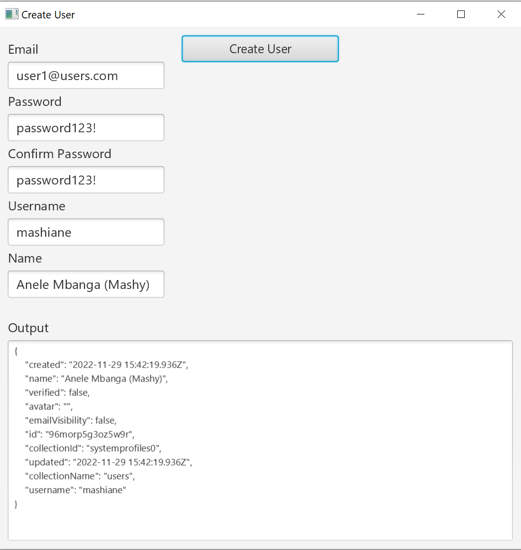Click the "collectionName" line in output
This screenshot has width=521, height=550.
click(80, 476)
